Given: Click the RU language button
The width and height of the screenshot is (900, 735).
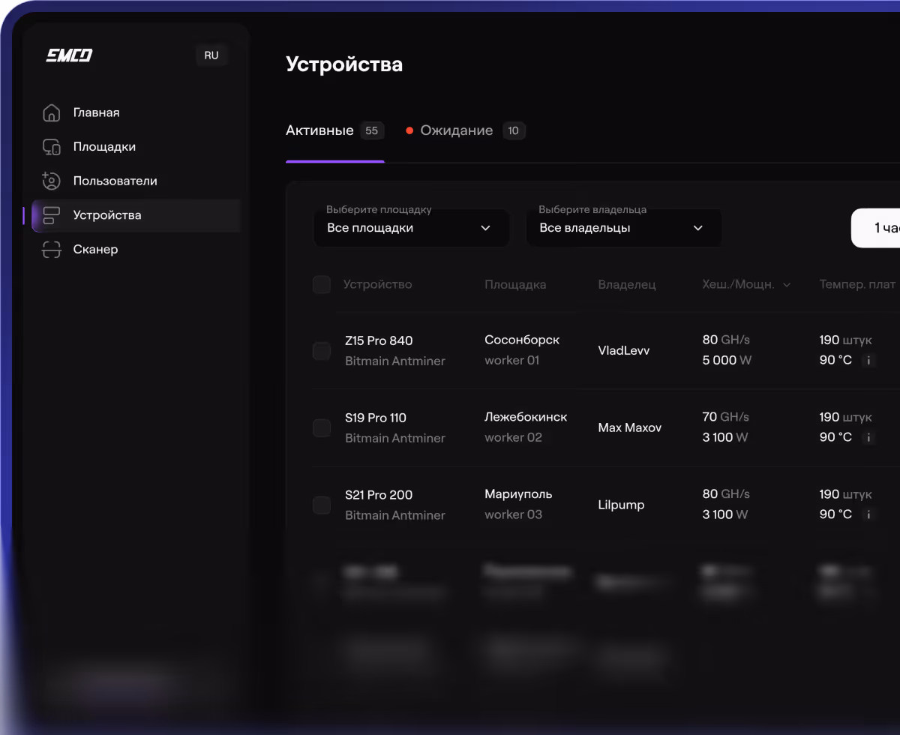Looking at the screenshot, I should 211,55.
